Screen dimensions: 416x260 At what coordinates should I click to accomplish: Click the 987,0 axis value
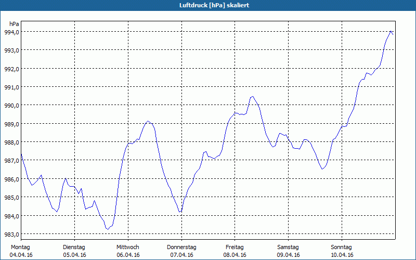coord(11,161)
